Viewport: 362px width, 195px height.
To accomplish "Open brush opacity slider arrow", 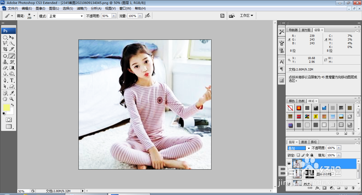I will pos(114,16).
